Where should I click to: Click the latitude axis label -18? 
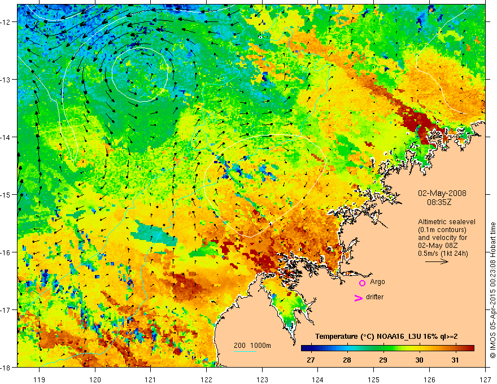[x=6, y=367]
